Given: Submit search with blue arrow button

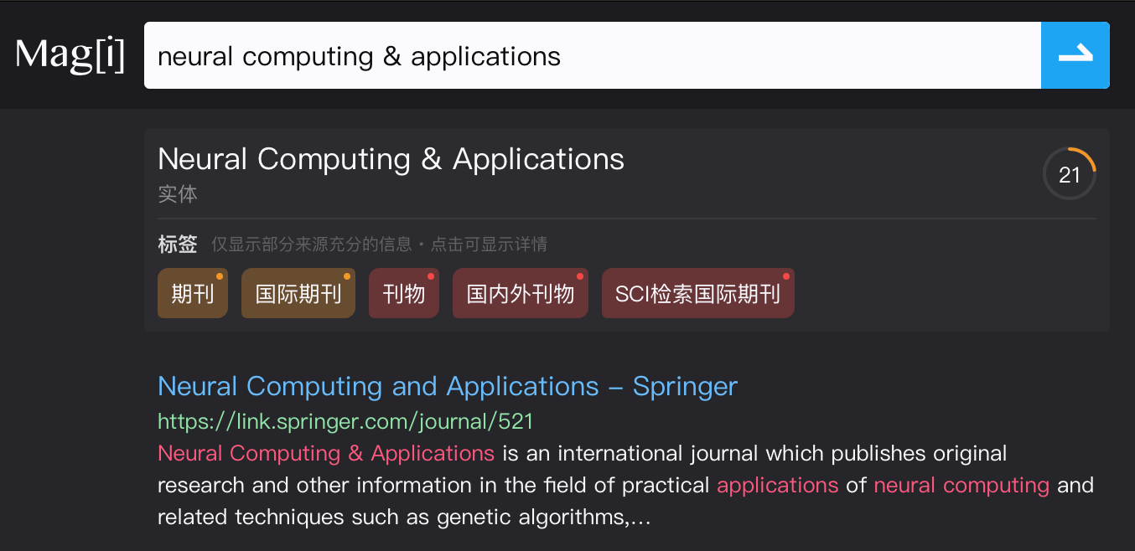Looking at the screenshot, I should [x=1075, y=55].
